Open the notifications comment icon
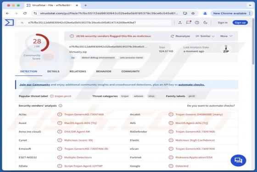The image size is (257, 172). 189,22
